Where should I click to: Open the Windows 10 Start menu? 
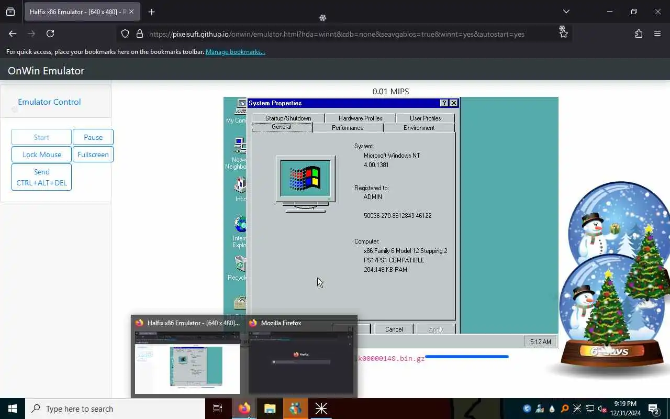click(x=13, y=409)
